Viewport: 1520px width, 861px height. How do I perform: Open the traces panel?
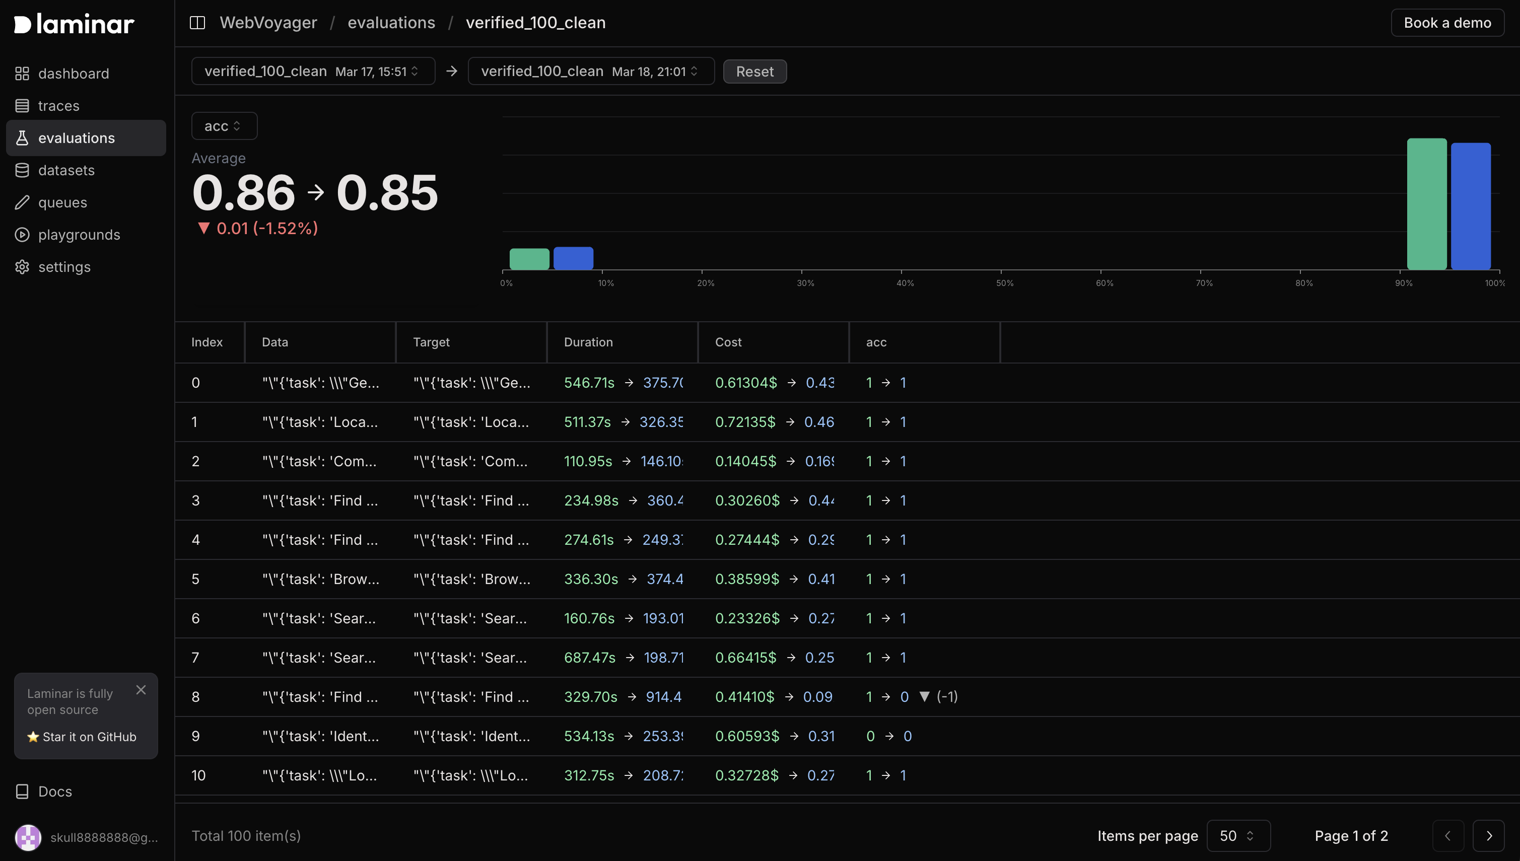tap(58, 105)
